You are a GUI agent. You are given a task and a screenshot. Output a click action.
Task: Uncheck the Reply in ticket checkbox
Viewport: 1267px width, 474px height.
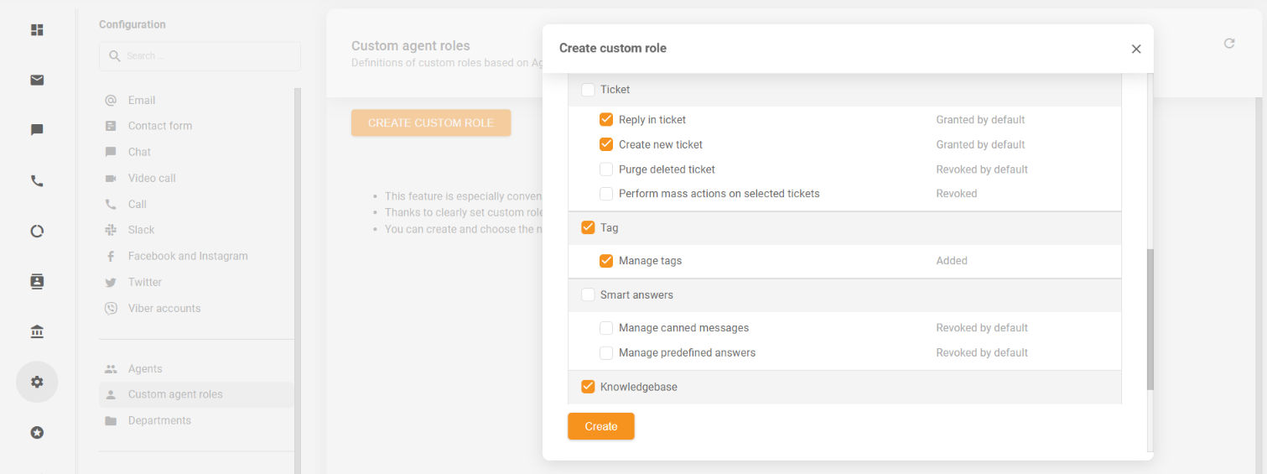[x=606, y=120]
